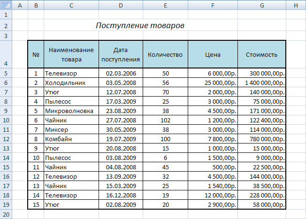The image size is (306, 219).
Task: Select quantity cell '56'
Action: tap(166, 83)
